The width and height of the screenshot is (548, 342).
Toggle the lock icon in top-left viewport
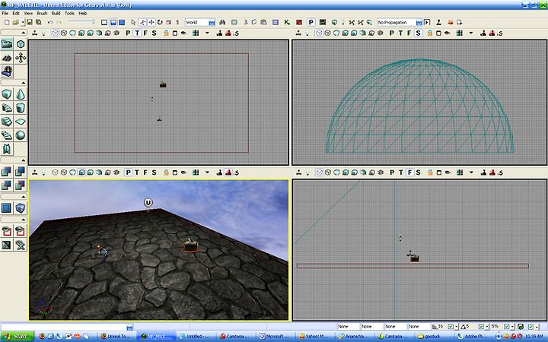(166, 33)
